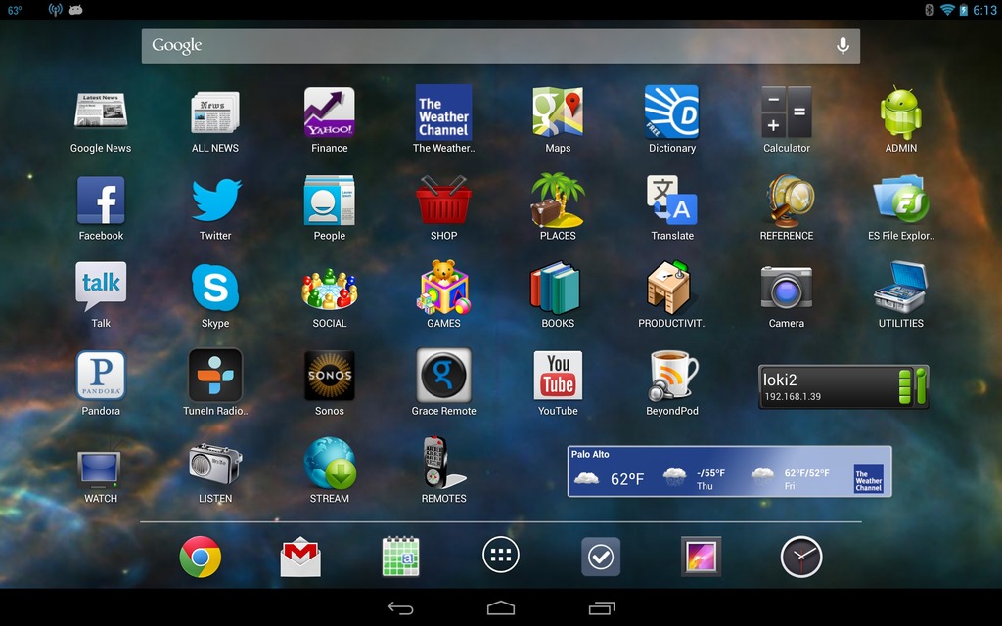
Task: Open the Palo Alto weather widget
Action: pyautogui.click(x=729, y=471)
